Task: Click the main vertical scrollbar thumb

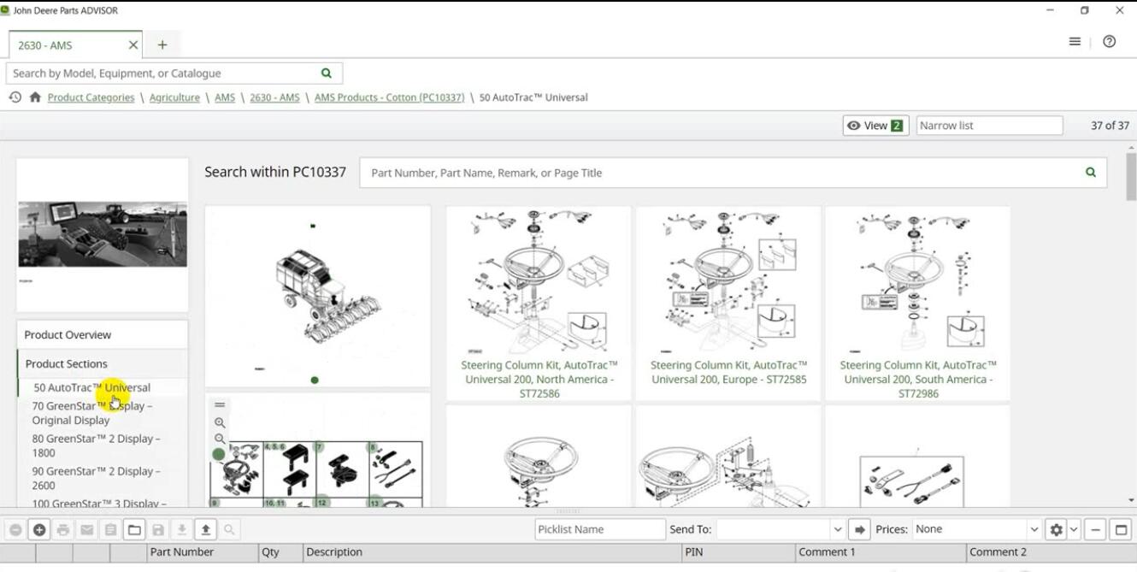Action: pos(1131,176)
